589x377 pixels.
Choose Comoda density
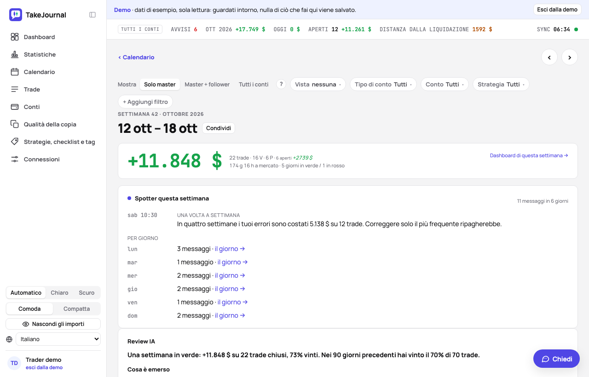[x=29, y=309]
